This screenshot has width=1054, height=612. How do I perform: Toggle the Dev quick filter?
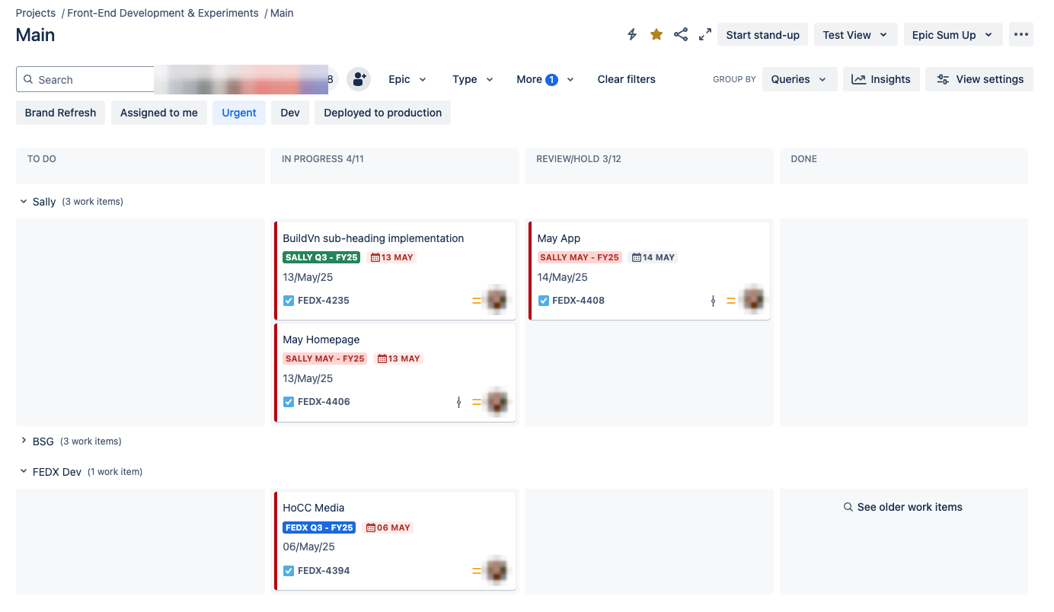pyautogui.click(x=290, y=113)
